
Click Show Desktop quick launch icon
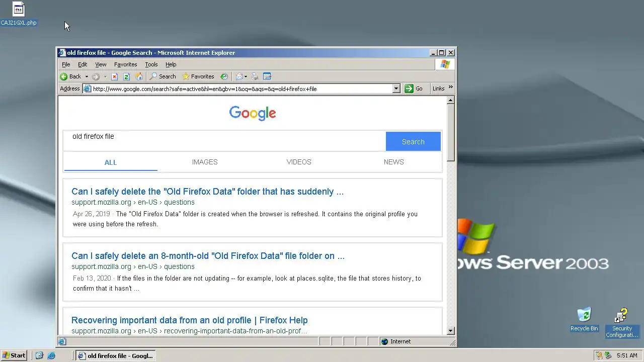pos(39,355)
